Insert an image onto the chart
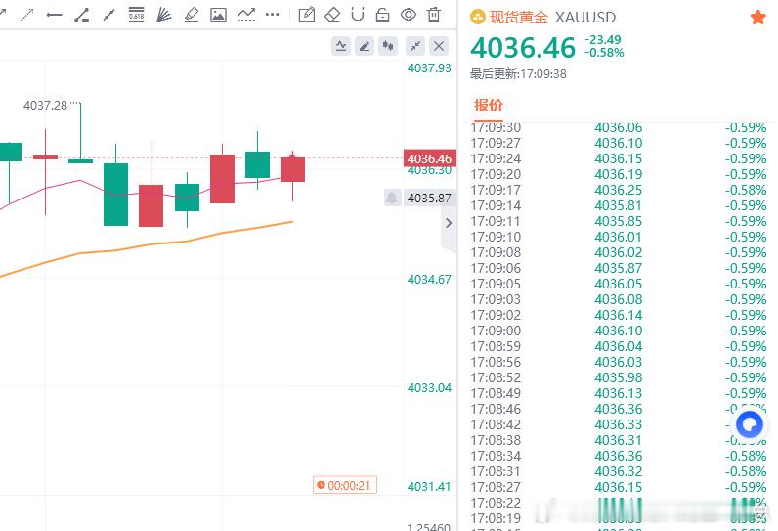Image resolution: width=778 pixels, height=531 pixels. (x=218, y=15)
